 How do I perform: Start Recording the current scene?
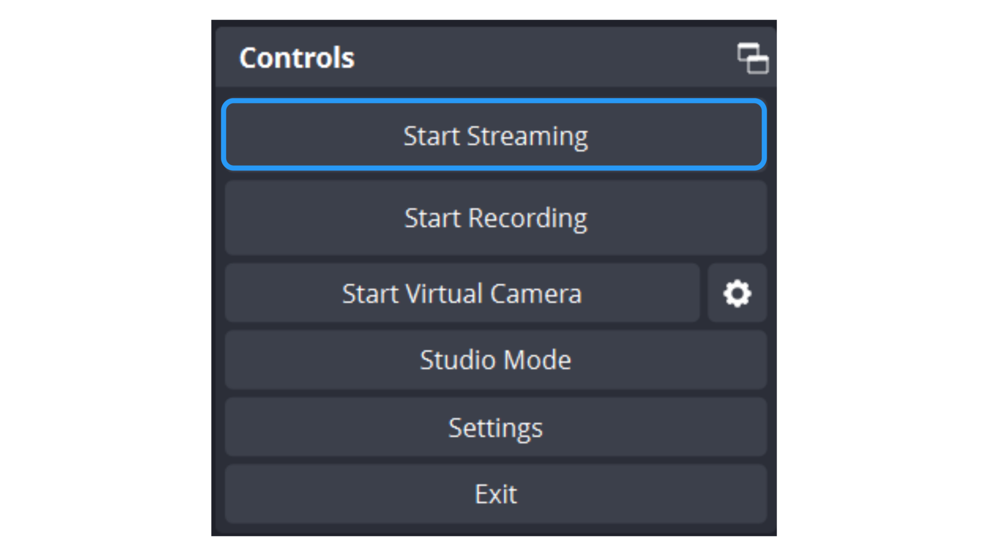coord(495,218)
